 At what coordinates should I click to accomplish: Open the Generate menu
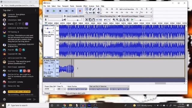click(x=79, y=6)
